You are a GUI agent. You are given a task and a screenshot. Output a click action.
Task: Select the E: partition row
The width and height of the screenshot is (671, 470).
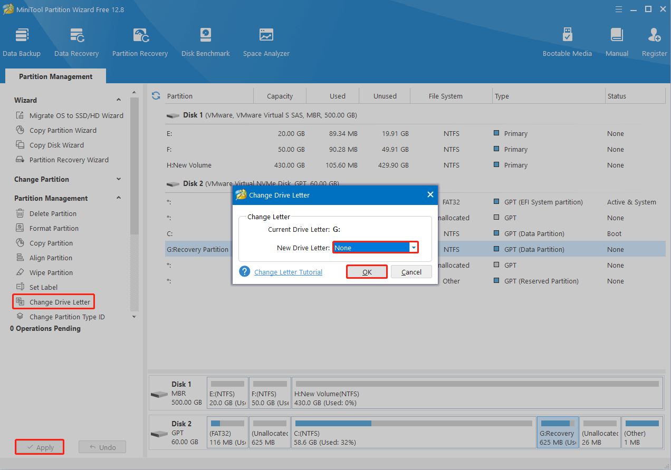415,133
